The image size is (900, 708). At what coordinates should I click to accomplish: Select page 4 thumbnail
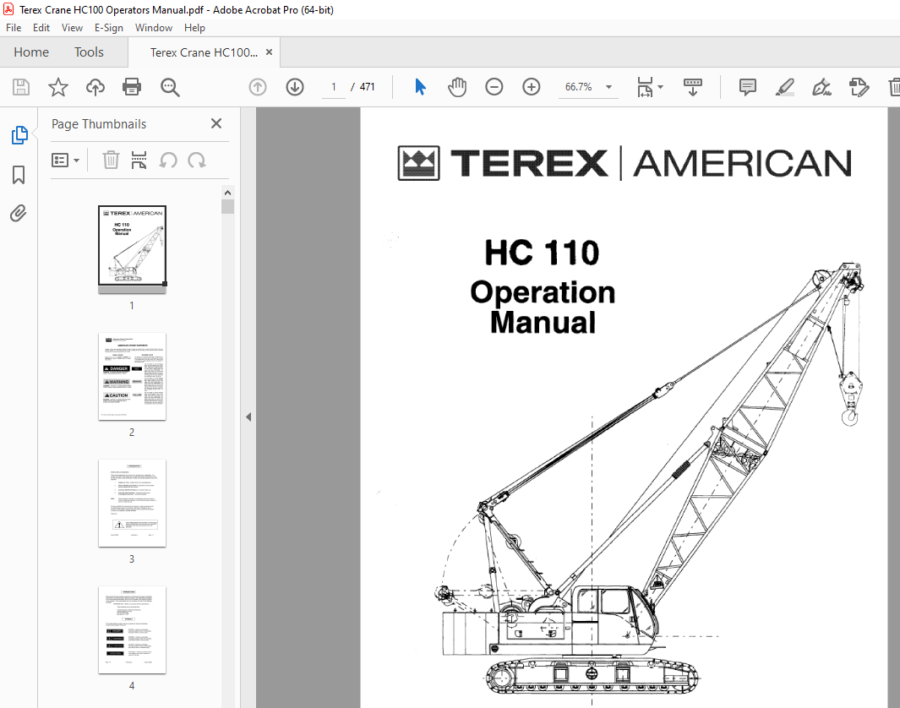(132, 630)
